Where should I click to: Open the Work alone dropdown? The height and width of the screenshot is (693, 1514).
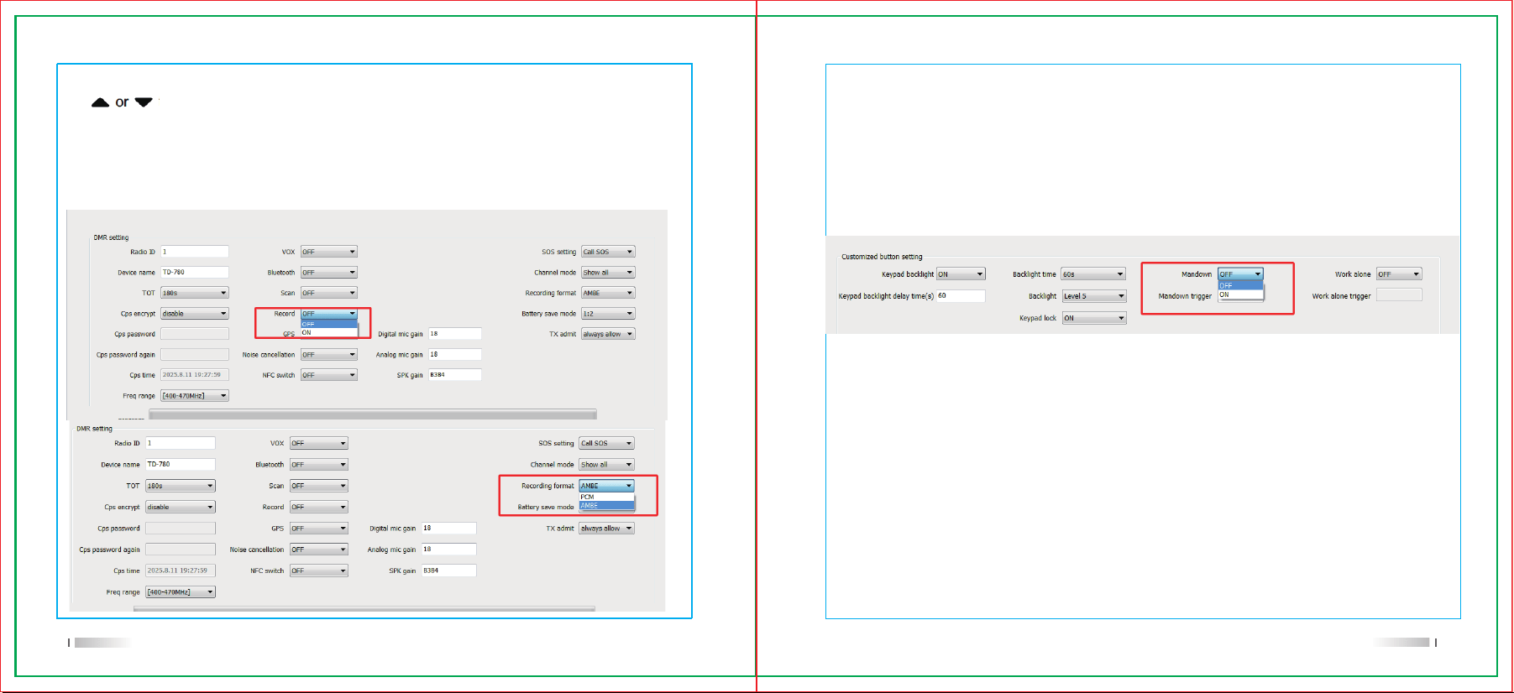(1399, 274)
